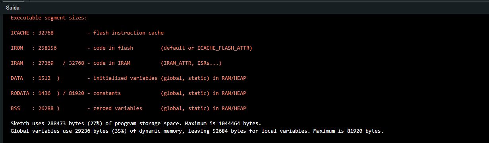Select the ICACHE label in output
The height and width of the screenshot is (143, 489).
(20, 33)
